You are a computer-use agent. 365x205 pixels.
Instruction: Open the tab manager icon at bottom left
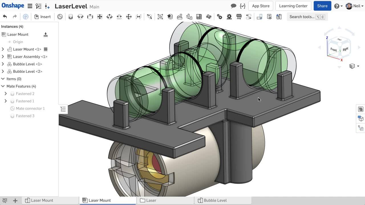(5, 200)
